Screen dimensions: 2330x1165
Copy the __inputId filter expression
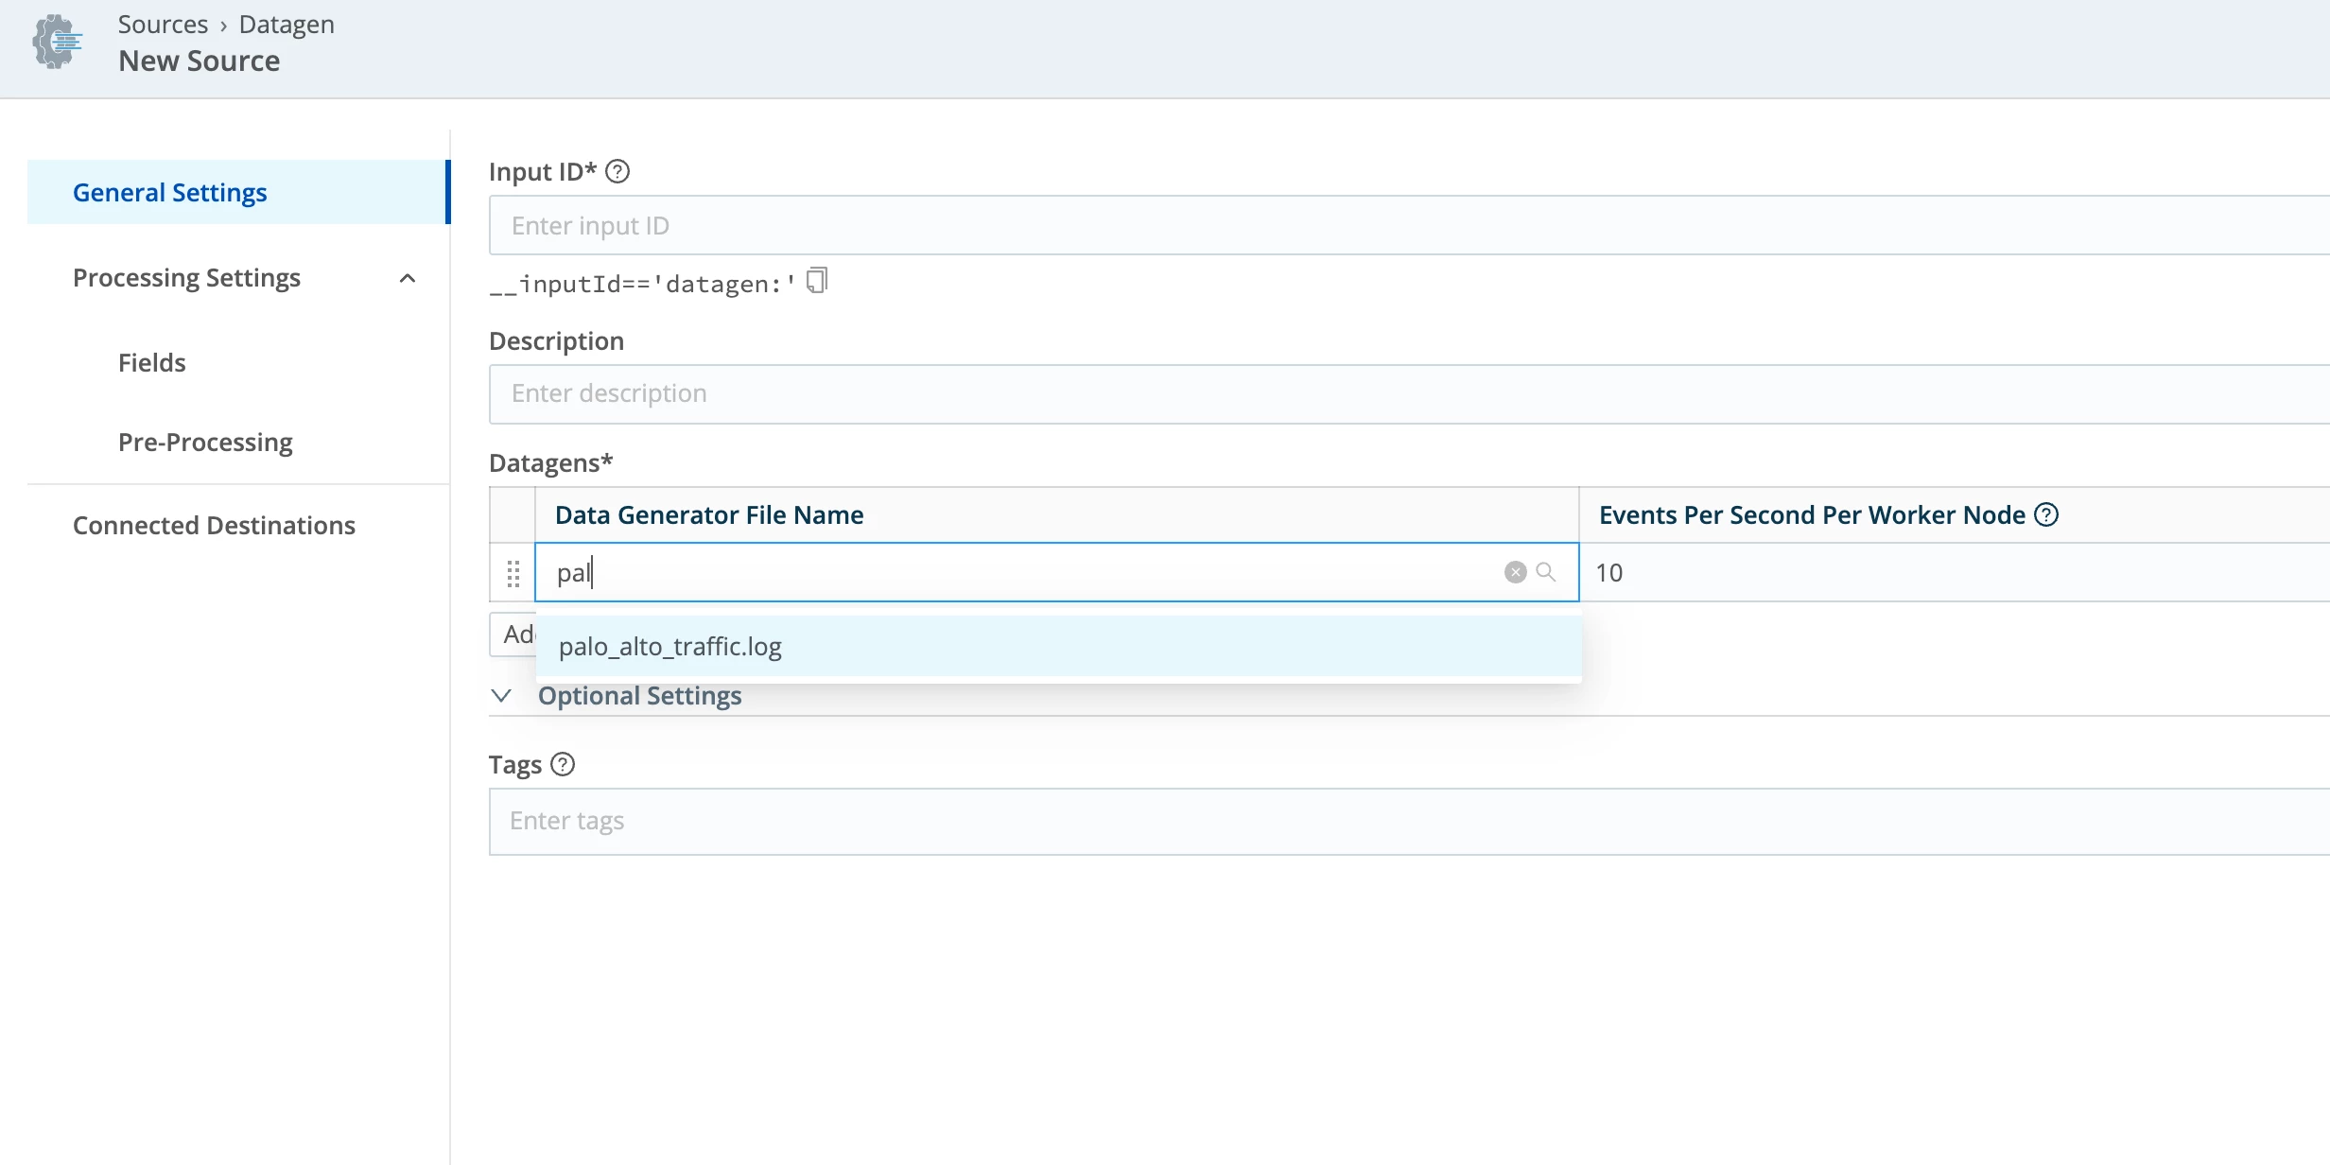(x=817, y=281)
